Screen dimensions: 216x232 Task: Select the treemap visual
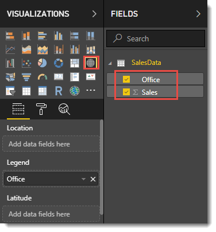point(75,63)
